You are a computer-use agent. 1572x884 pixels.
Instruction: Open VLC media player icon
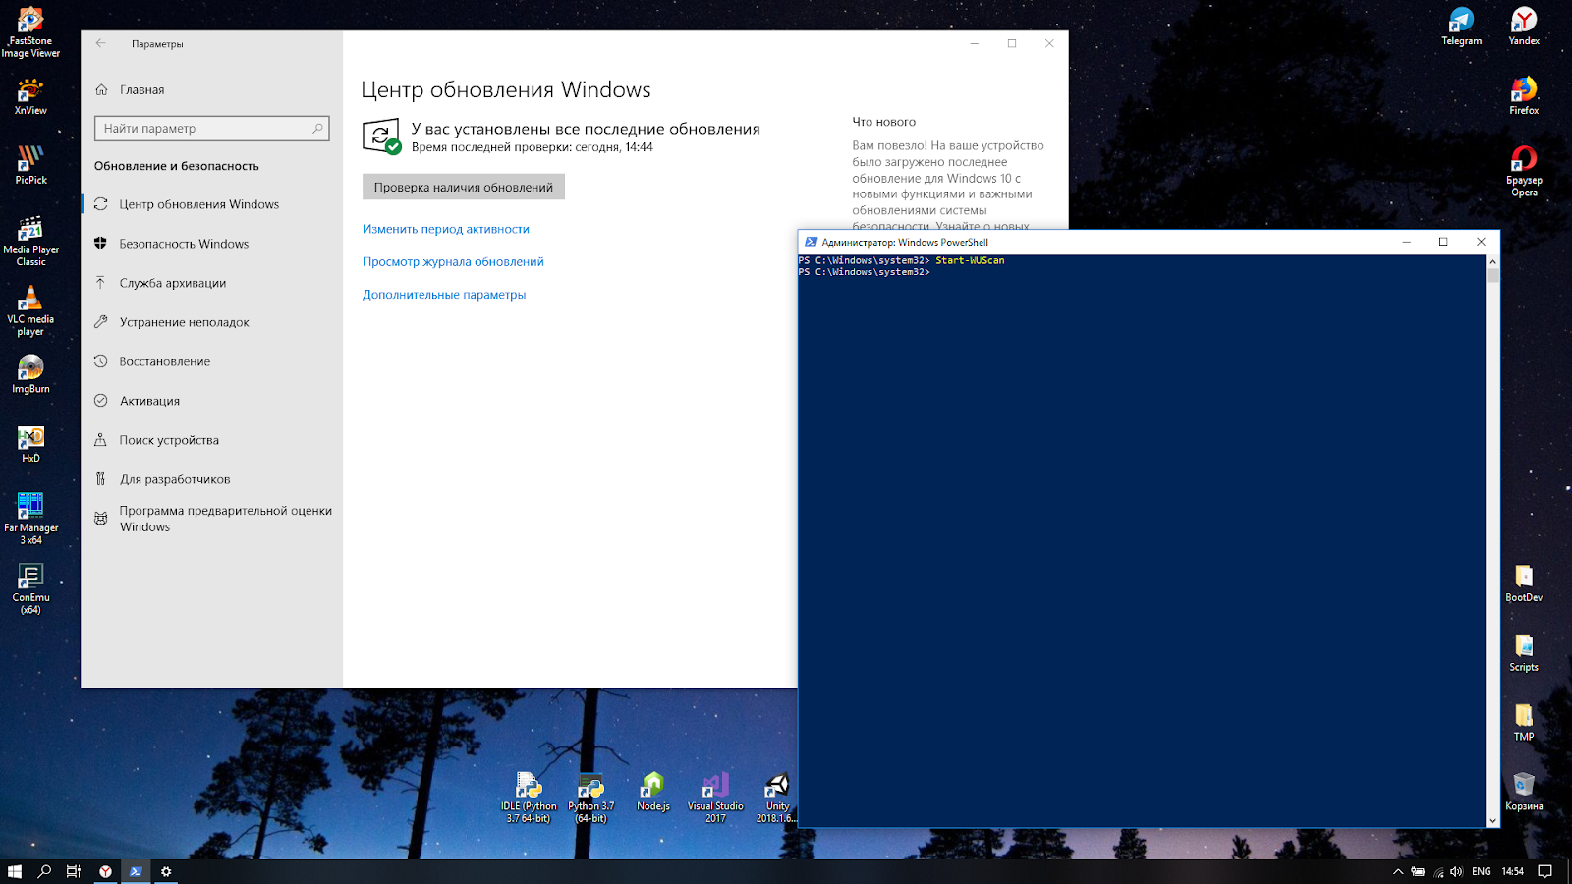point(30,310)
